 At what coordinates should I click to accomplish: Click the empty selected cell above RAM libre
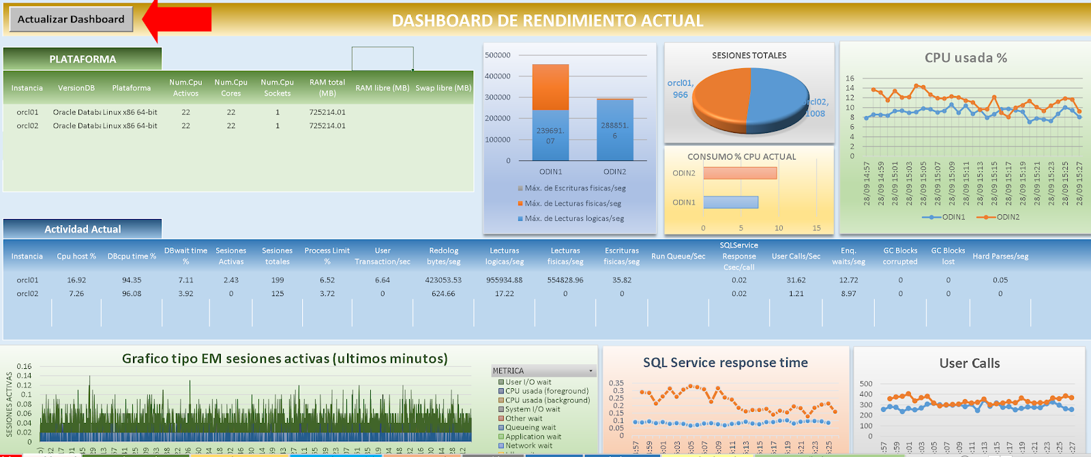click(383, 59)
